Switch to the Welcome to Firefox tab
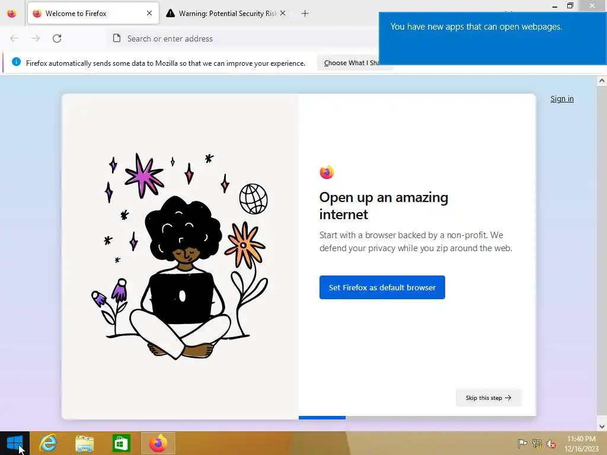Image resolution: width=607 pixels, height=455 pixels. coord(93,14)
